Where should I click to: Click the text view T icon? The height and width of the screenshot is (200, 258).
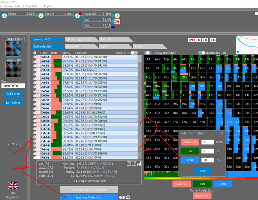129,164
